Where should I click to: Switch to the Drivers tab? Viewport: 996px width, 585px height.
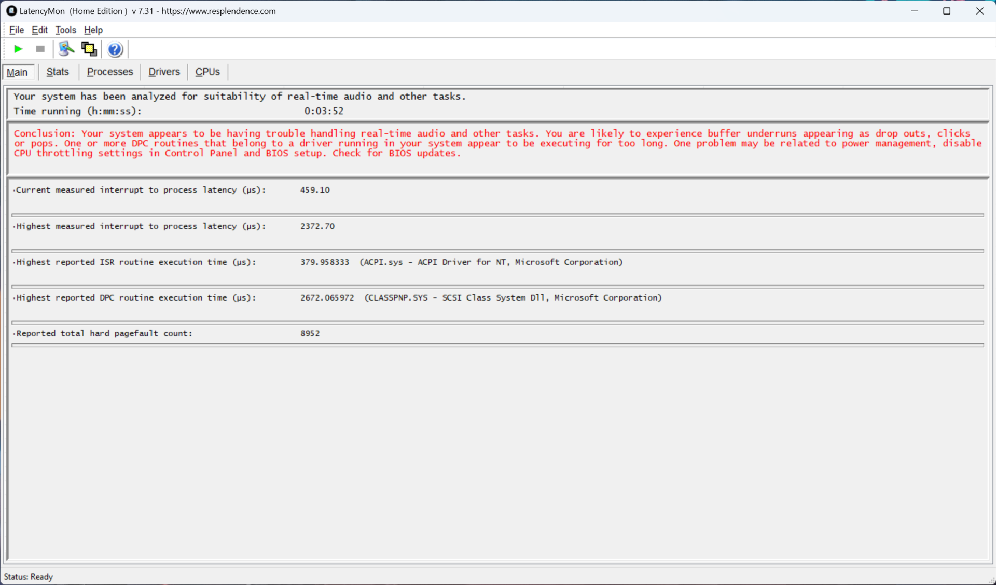tap(164, 72)
